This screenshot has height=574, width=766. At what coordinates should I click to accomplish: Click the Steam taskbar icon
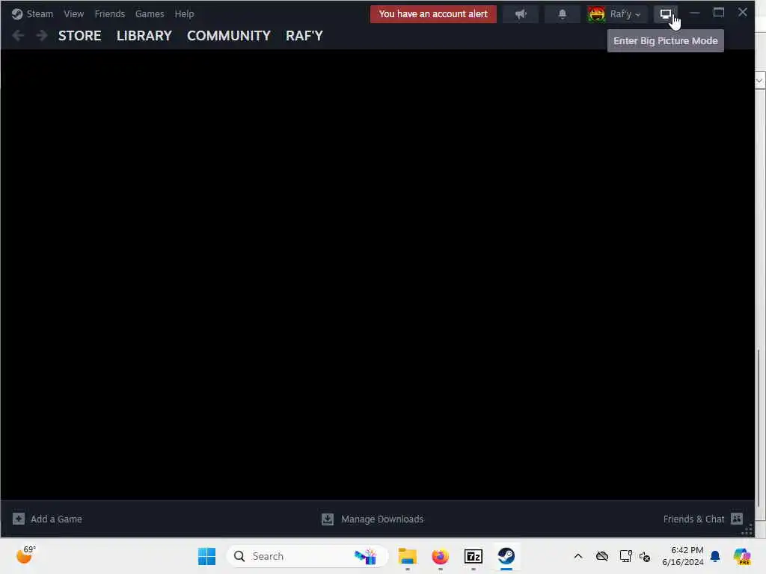point(506,556)
